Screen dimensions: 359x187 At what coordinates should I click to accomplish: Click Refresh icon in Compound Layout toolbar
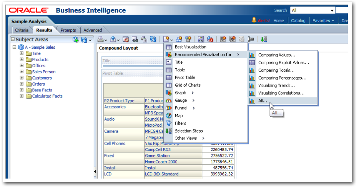pos(153,39)
